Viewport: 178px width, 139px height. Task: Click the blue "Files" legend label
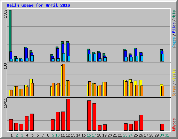(174, 28)
